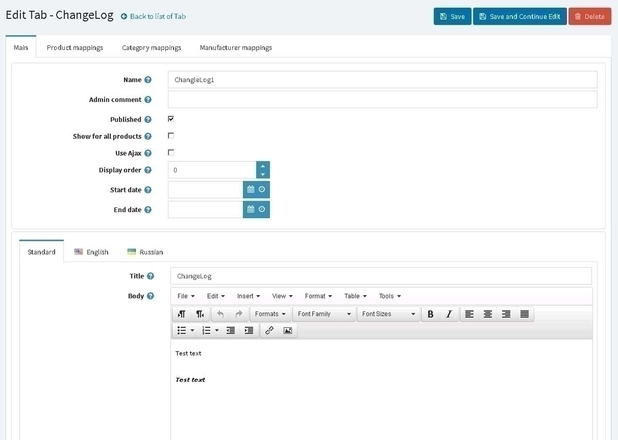The height and width of the screenshot is (440, 618).
Task: Click the left-to-right text direction icon
Action: click(182, 314)
